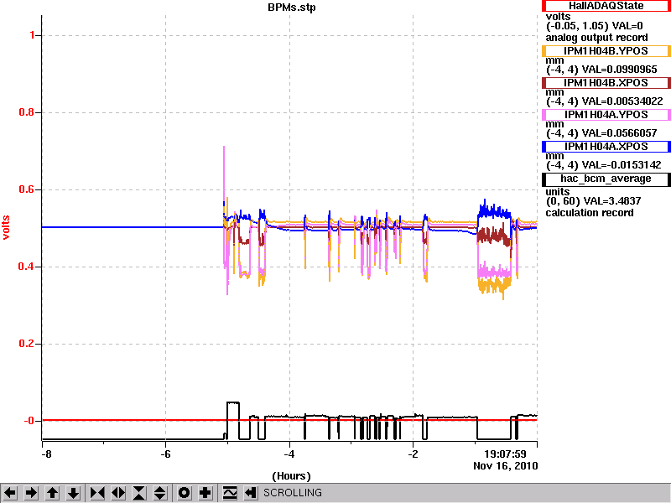Click the Y-axis value 0.6
671x503 pixels.
[27, 189]
